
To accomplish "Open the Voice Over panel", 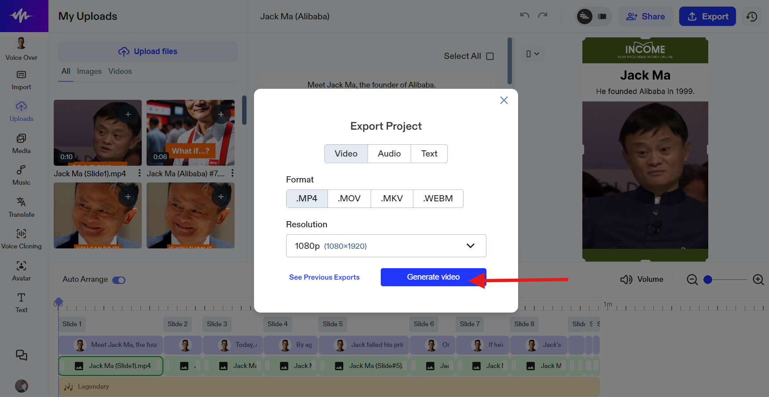I will pyautogui.click(x=21, y=49).
